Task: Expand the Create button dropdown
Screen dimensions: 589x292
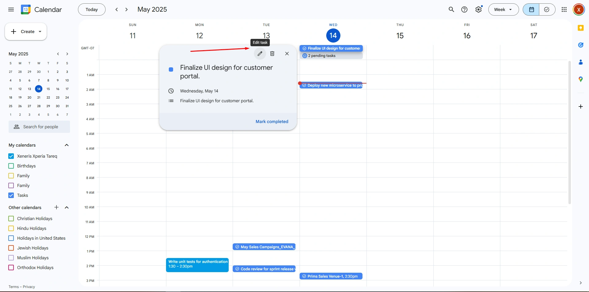Action: pyautogui.click(x=40, y=32)
